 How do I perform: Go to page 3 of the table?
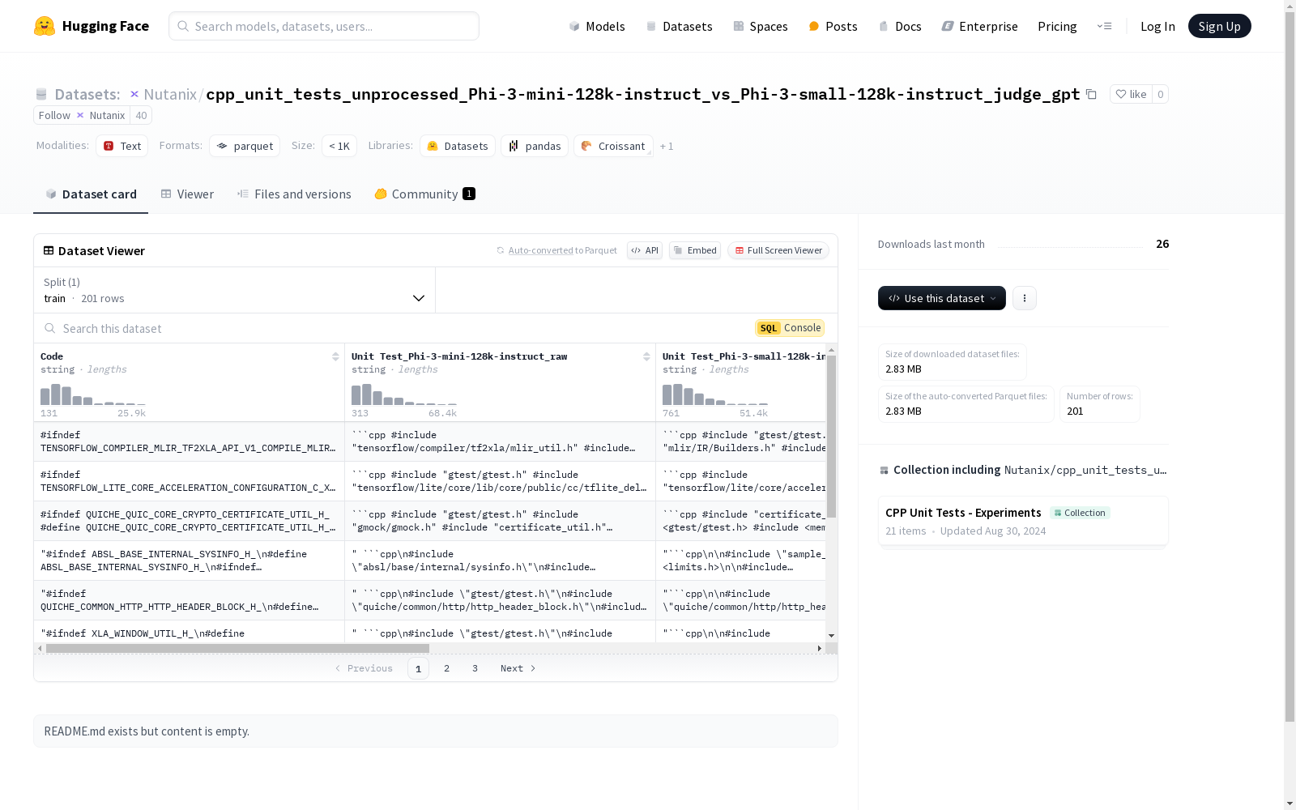tap(475, 668)
